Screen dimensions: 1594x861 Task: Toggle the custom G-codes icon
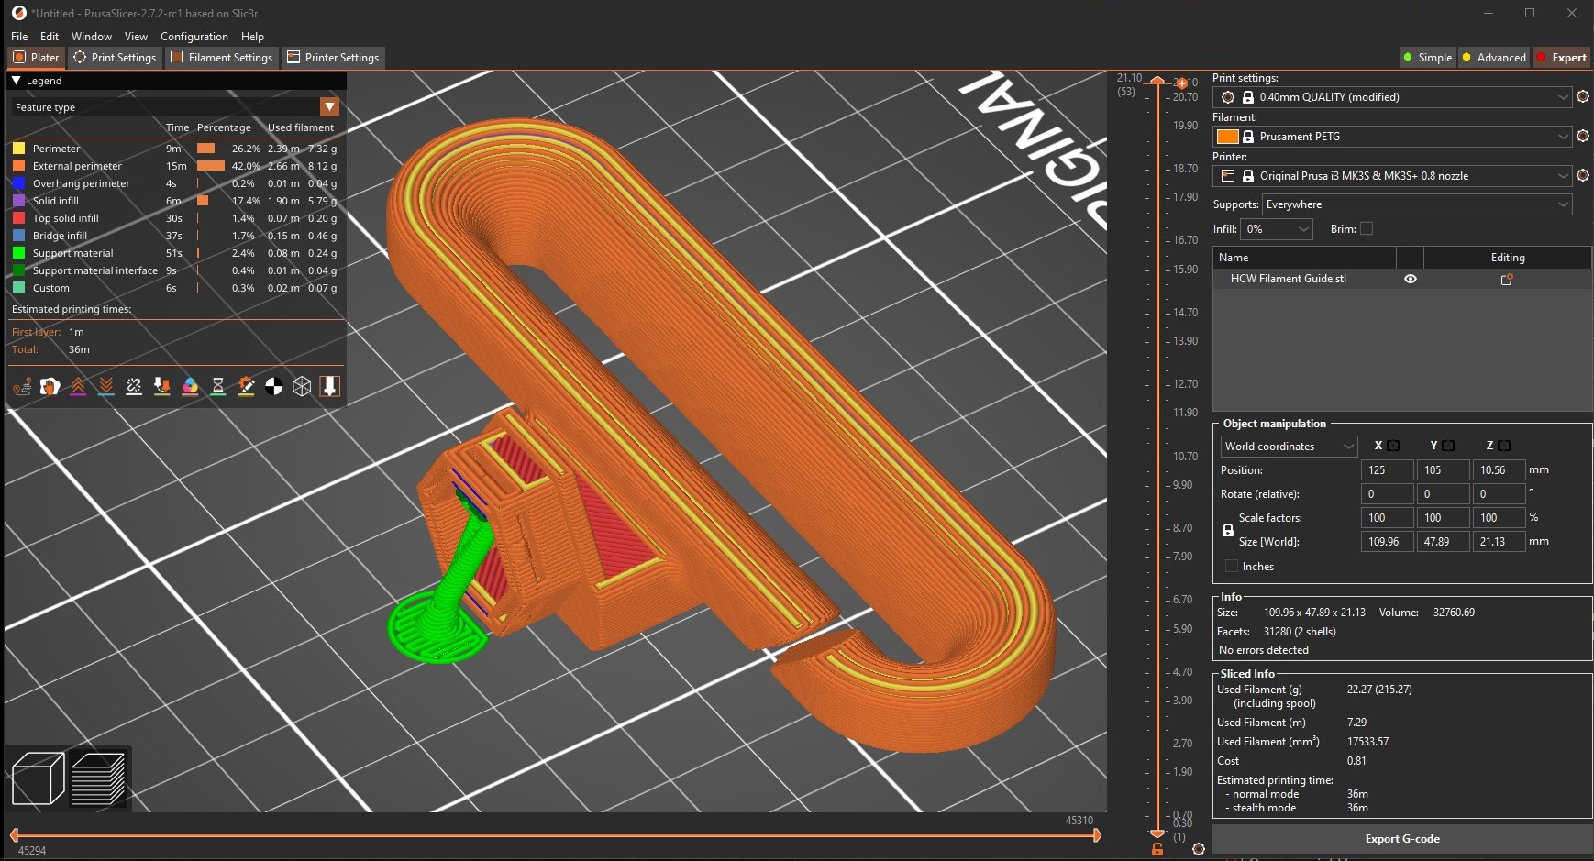[x=246, y=386]
